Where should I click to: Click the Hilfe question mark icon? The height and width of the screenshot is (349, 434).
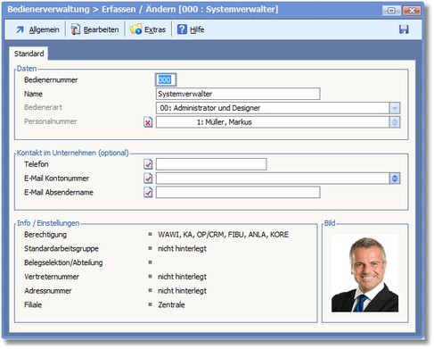pos(182,29)
